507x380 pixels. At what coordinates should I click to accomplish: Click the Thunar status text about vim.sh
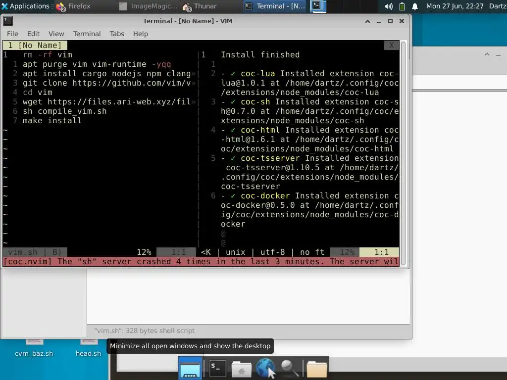click(x=144, y=331)
